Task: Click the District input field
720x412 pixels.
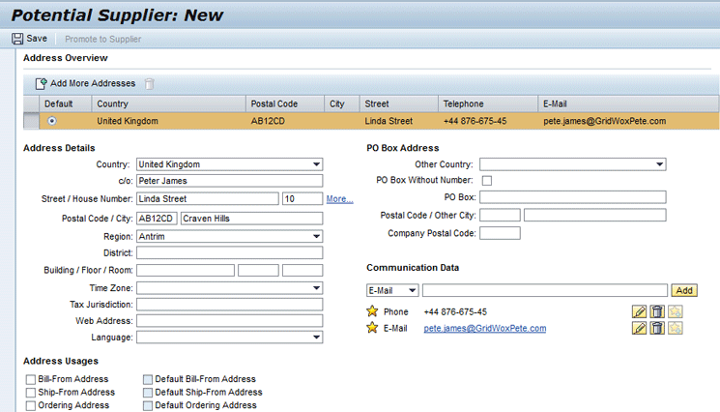Action: click(230, 252)
